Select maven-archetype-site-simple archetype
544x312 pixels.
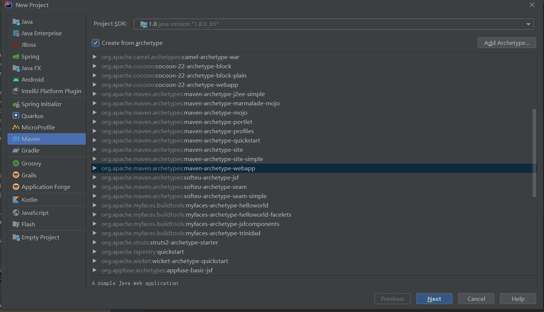point(314,159)
